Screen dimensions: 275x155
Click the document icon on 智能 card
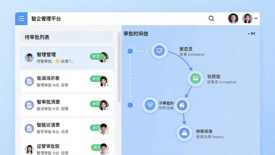[x=29, y=128]
